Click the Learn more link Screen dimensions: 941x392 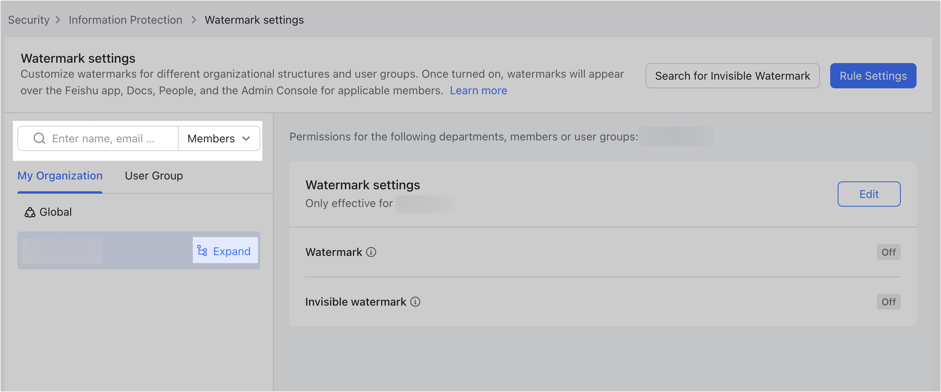pos(478,90)
